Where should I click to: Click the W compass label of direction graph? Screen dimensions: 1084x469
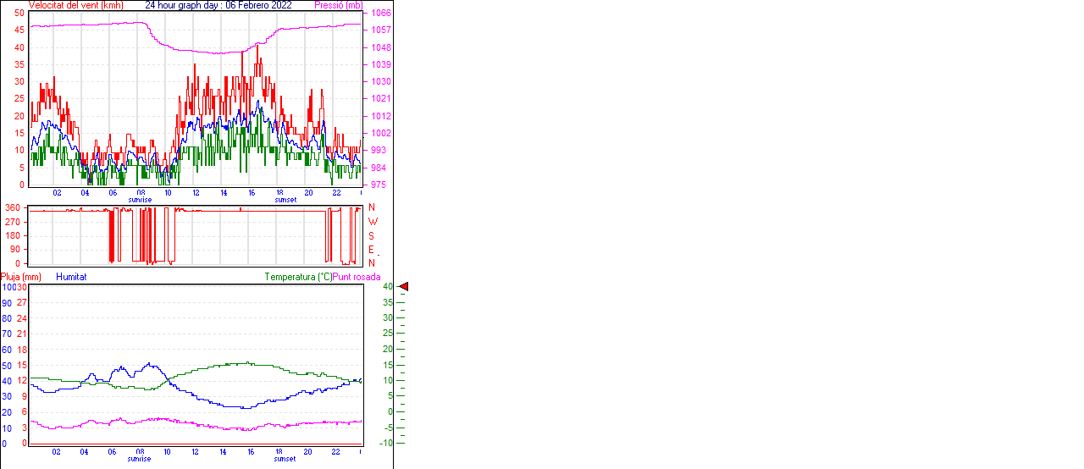click(372, 222)
